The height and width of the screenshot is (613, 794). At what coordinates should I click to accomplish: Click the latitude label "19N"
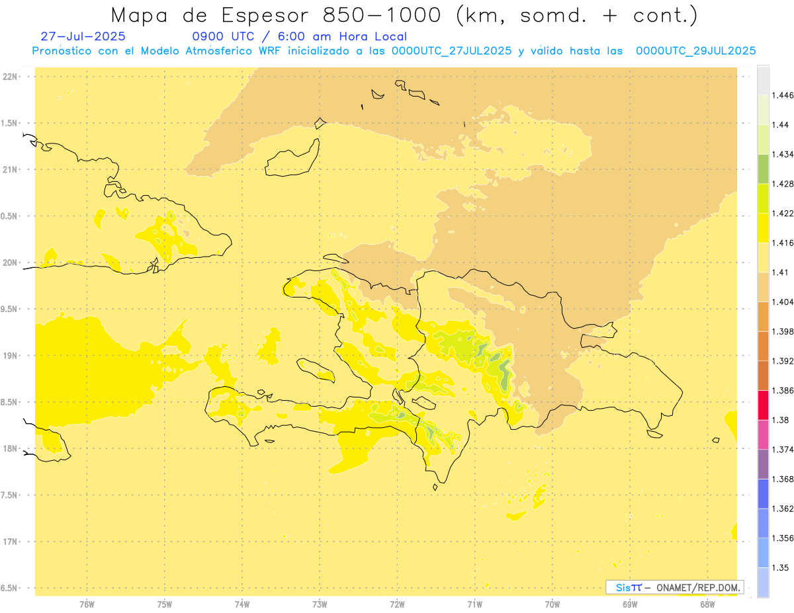pos(10,356)
